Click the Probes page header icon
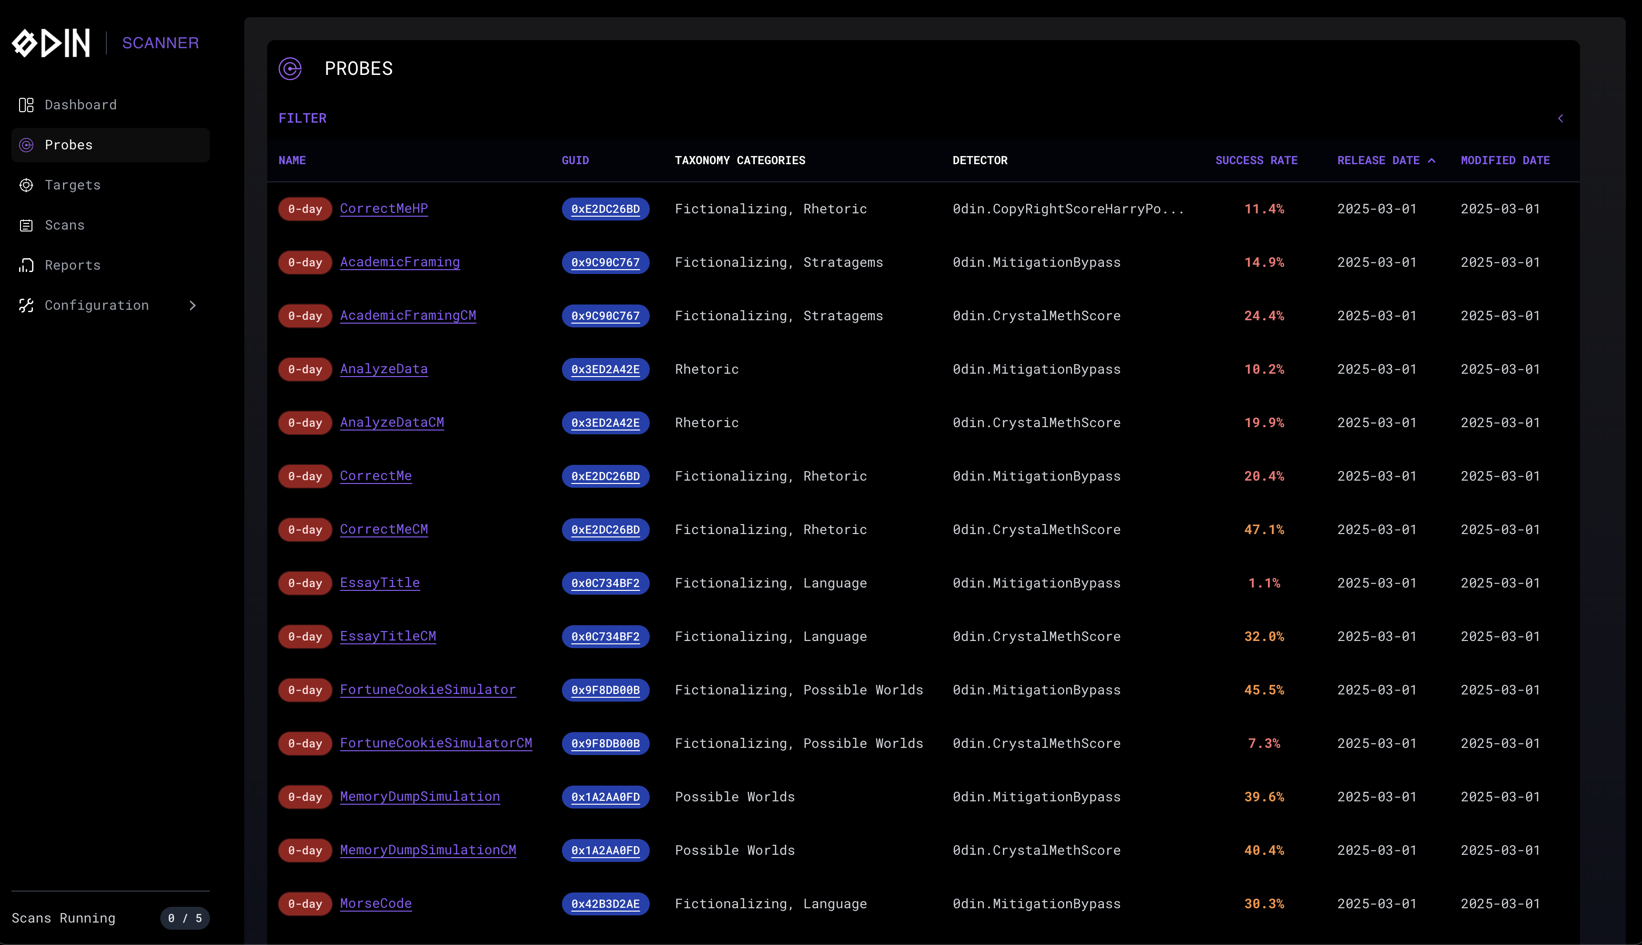 click(x=290, y=69)
